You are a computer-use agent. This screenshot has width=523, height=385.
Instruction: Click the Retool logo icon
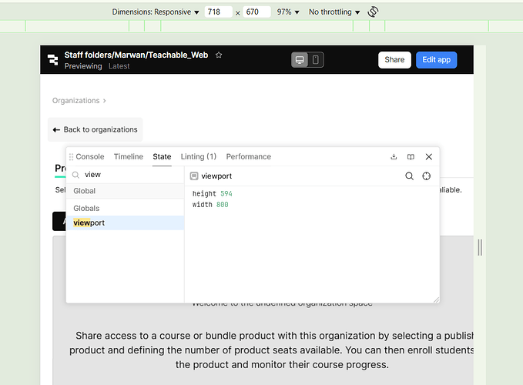(x=53, y=60)
